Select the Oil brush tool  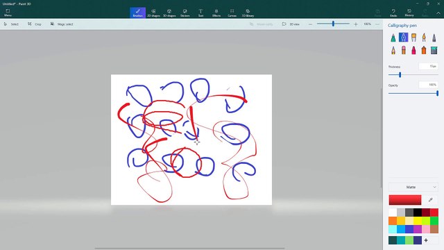pos(413,37)
